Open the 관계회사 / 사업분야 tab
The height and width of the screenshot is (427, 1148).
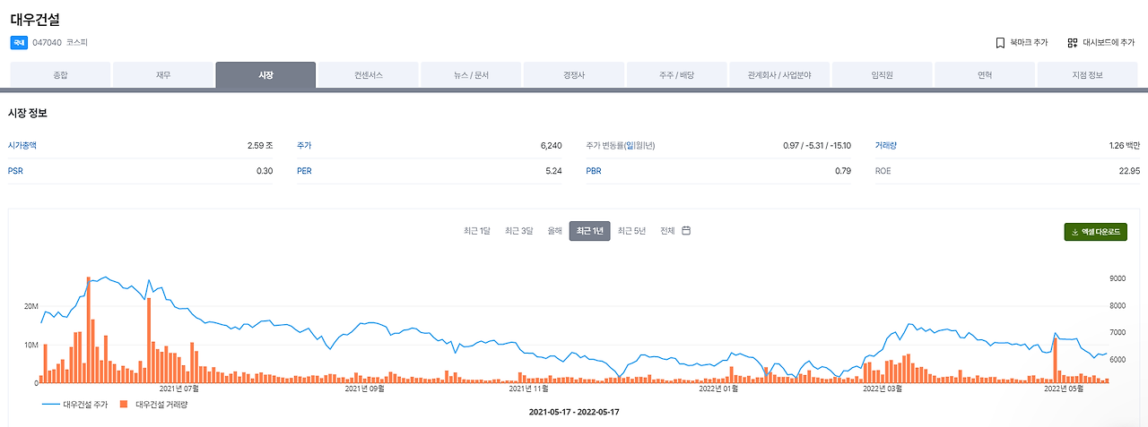779,75
